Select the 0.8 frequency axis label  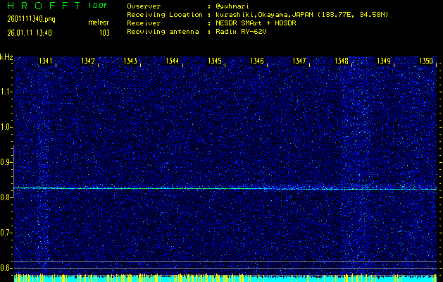6,197
